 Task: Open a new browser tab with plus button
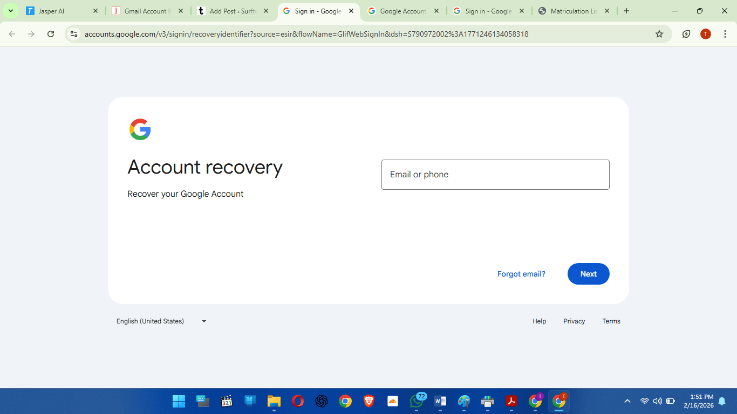(626, 11)
